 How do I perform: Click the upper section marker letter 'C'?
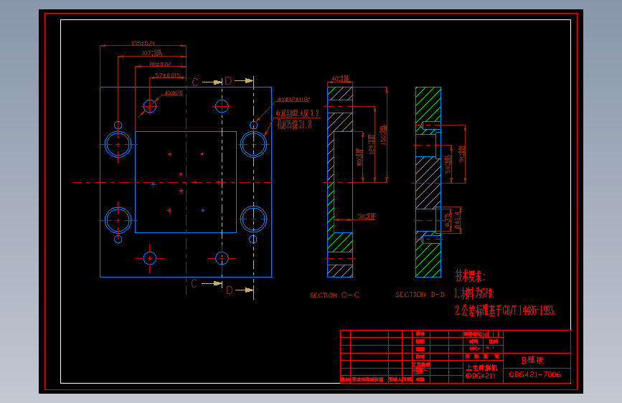click(x=195, y=82)
